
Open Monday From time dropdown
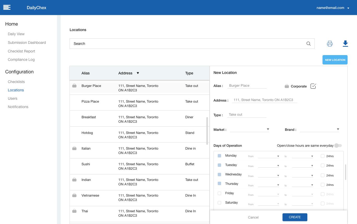(268, 156)
